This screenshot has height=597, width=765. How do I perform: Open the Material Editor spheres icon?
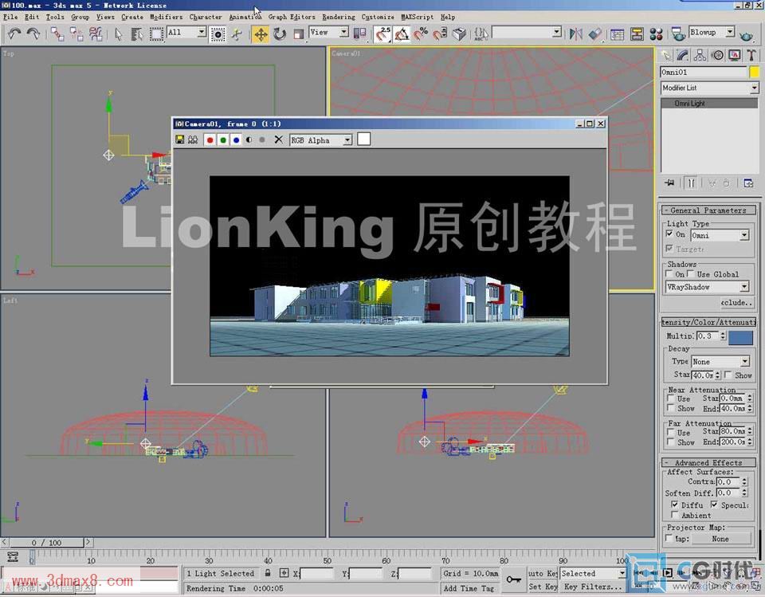tap(656, 34)
